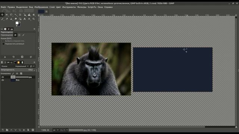Select the Crop tool in the toolbox

(20, 15)
